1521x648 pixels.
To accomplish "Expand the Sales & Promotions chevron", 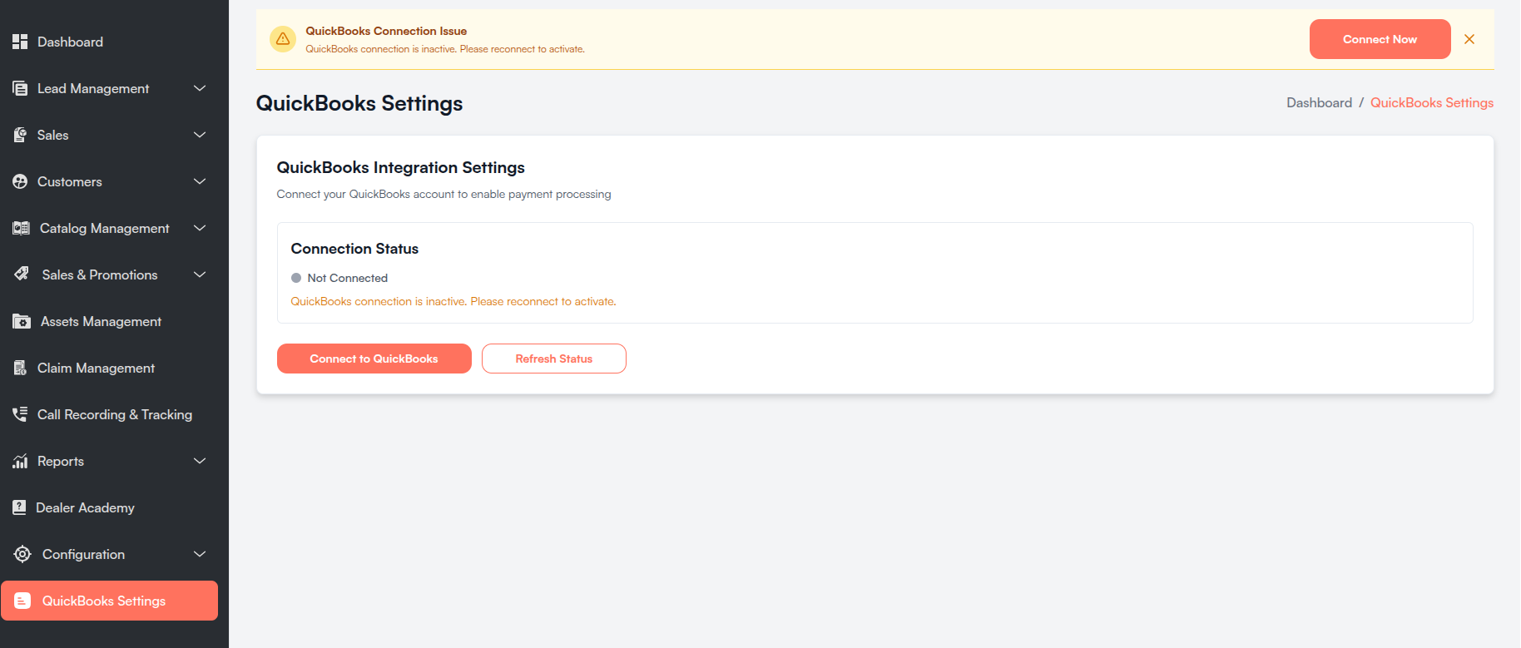I will [x=200, y=275].
